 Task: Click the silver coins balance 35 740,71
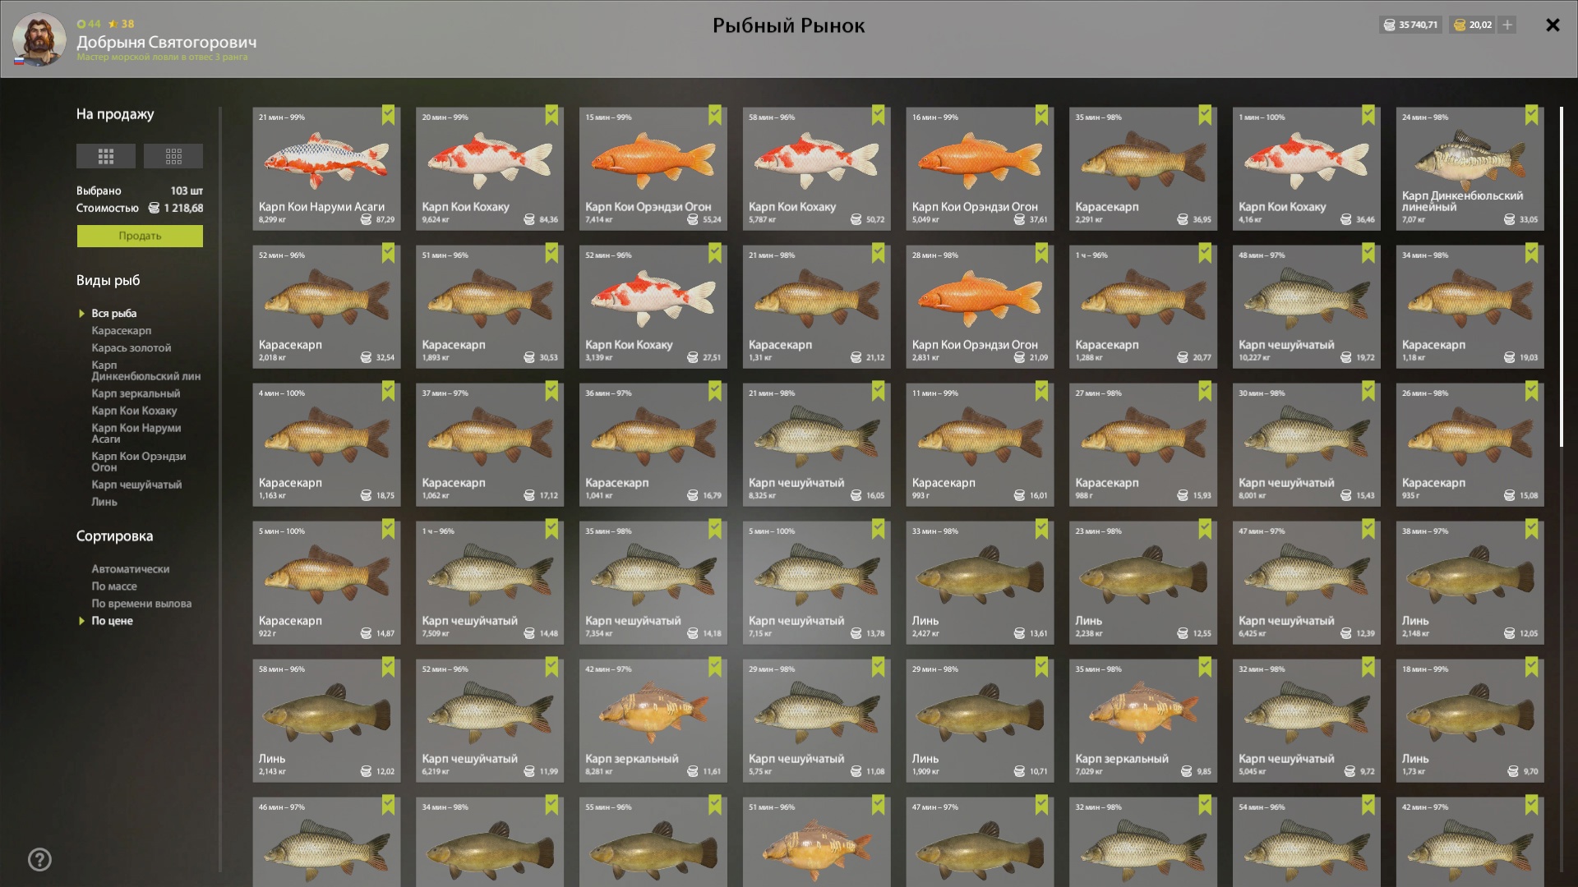[x=1410, y=25]
